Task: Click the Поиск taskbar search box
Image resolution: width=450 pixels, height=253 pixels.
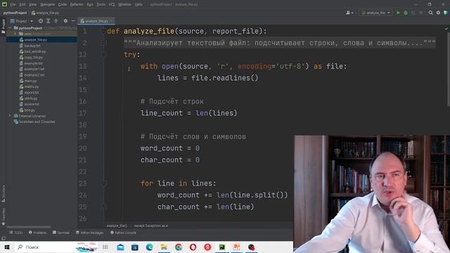Action: [x=56, y=247]
